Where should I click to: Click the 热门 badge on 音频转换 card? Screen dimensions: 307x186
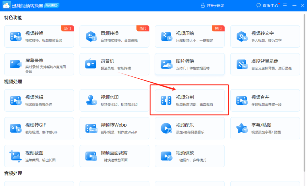143,29
